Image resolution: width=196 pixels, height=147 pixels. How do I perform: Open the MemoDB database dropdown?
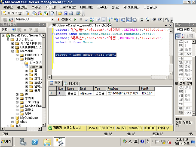[53, 20]
